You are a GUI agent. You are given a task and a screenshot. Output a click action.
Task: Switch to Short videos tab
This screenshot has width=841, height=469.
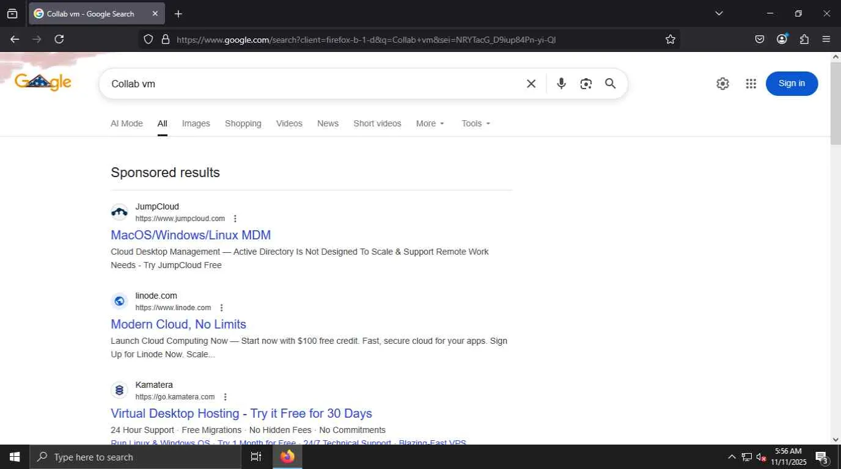(x=377, y=123)
